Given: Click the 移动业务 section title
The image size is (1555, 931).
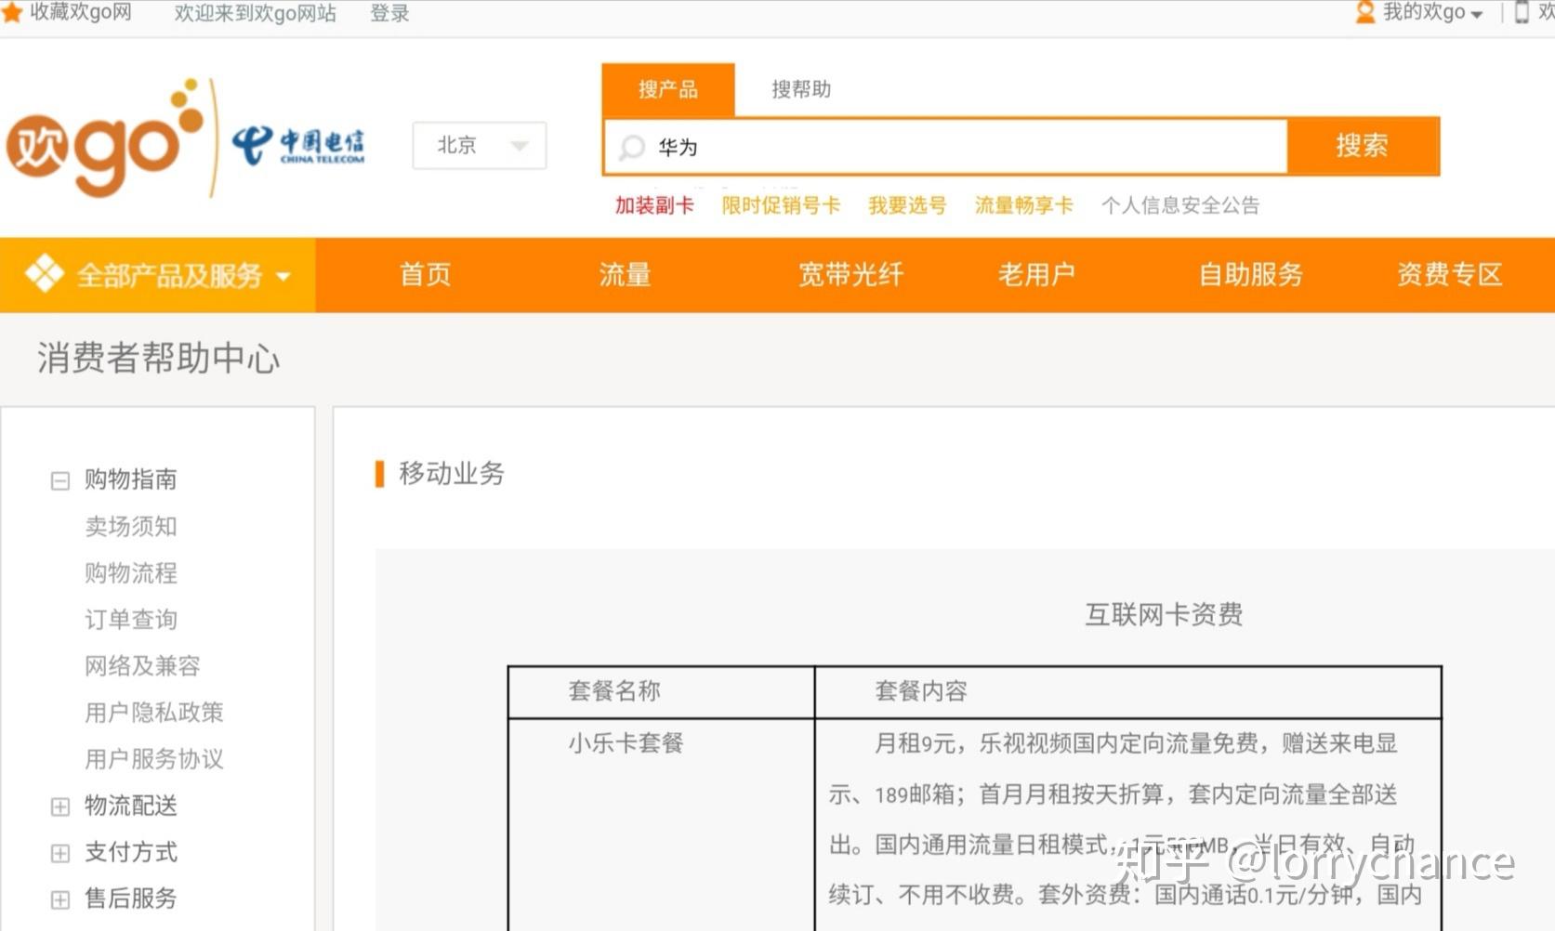Looking at the screenshot, I should [452, 473].
